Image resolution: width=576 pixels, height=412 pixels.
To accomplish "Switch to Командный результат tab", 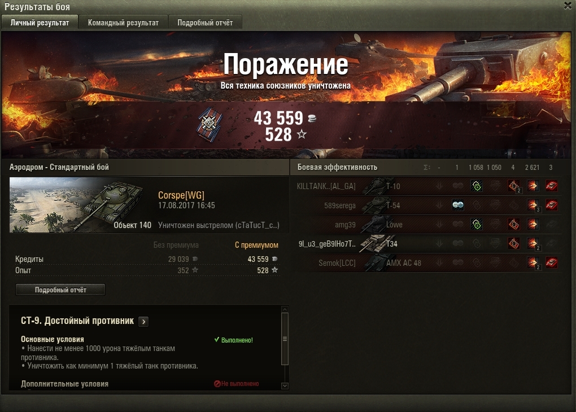I will (124, 23).
